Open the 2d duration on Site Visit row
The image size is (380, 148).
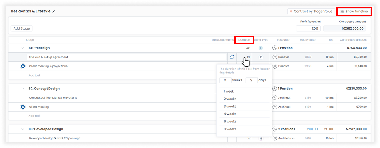click(x=249, y=57)
